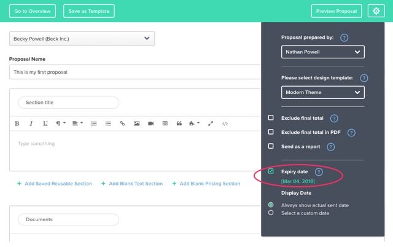Click the insert link icon

[x=122, y=123]
